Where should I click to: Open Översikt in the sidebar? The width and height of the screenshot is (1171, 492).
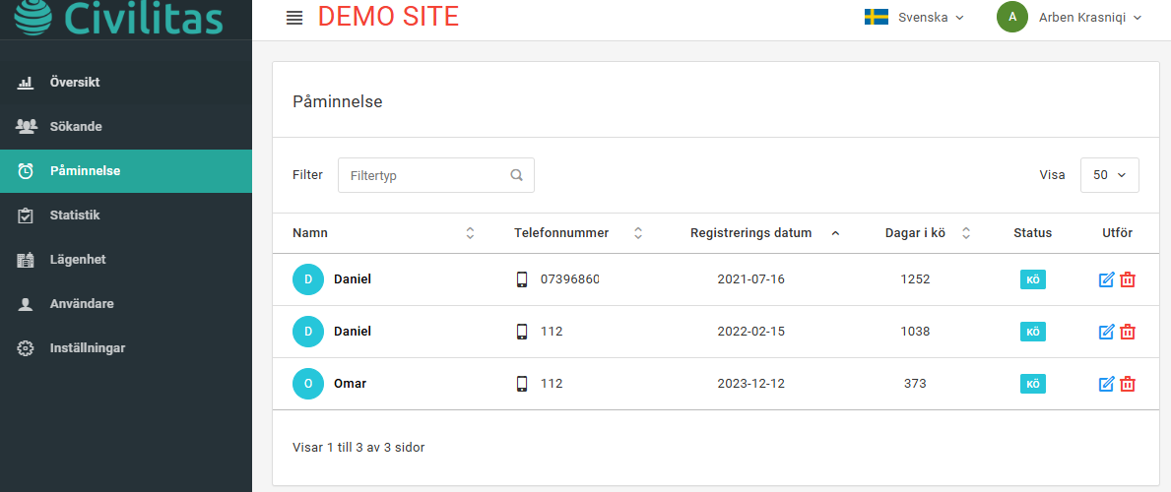(x=75, y=83)
